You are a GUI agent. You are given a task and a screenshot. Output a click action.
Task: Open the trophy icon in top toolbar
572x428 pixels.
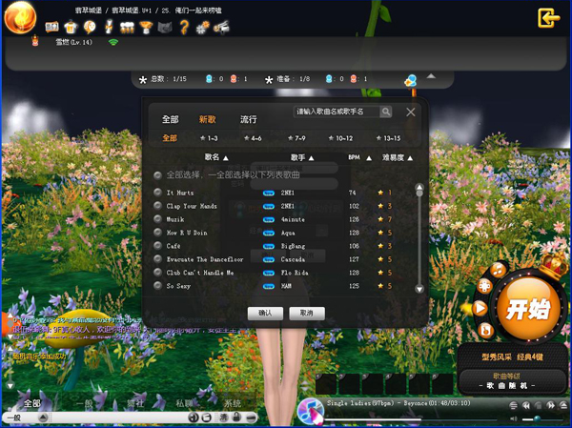coord(147,27)
